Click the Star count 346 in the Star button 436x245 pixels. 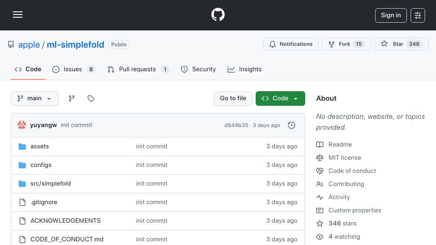414,44
